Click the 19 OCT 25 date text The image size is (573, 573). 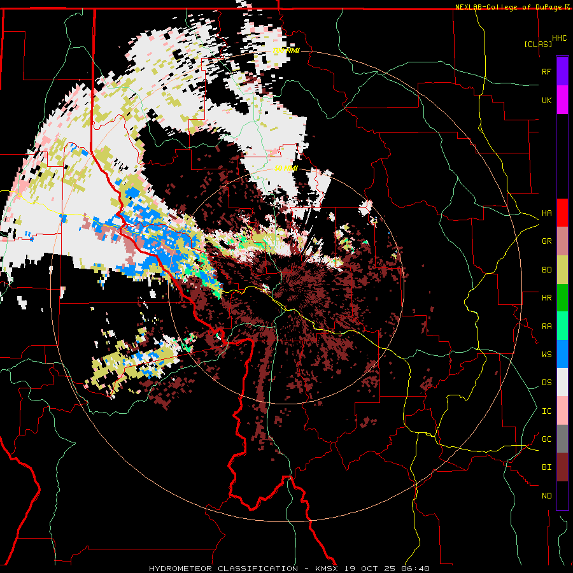[369, 569]
